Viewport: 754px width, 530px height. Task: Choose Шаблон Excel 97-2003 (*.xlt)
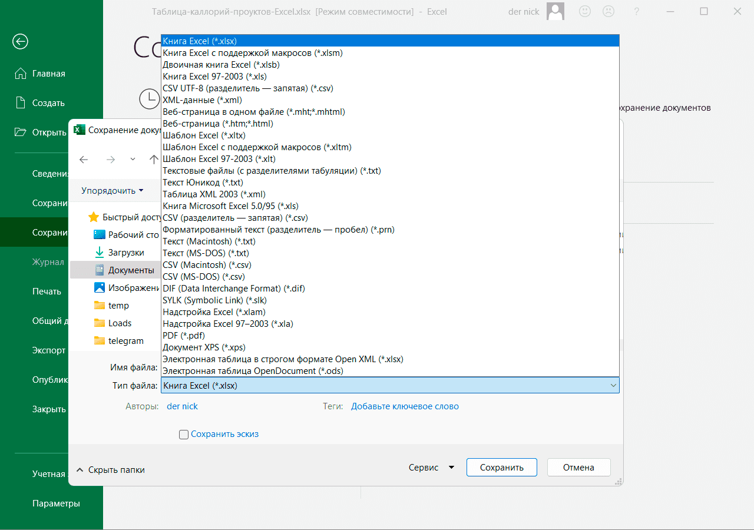[x=390, y=159]
